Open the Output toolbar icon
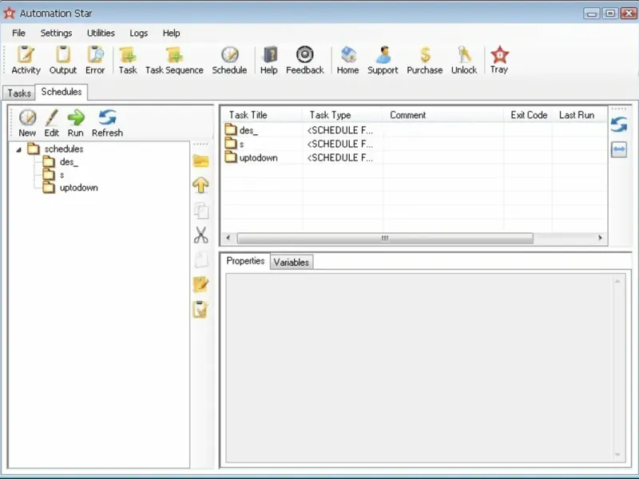Screen dimensions: 639x479 click(63, 61)
